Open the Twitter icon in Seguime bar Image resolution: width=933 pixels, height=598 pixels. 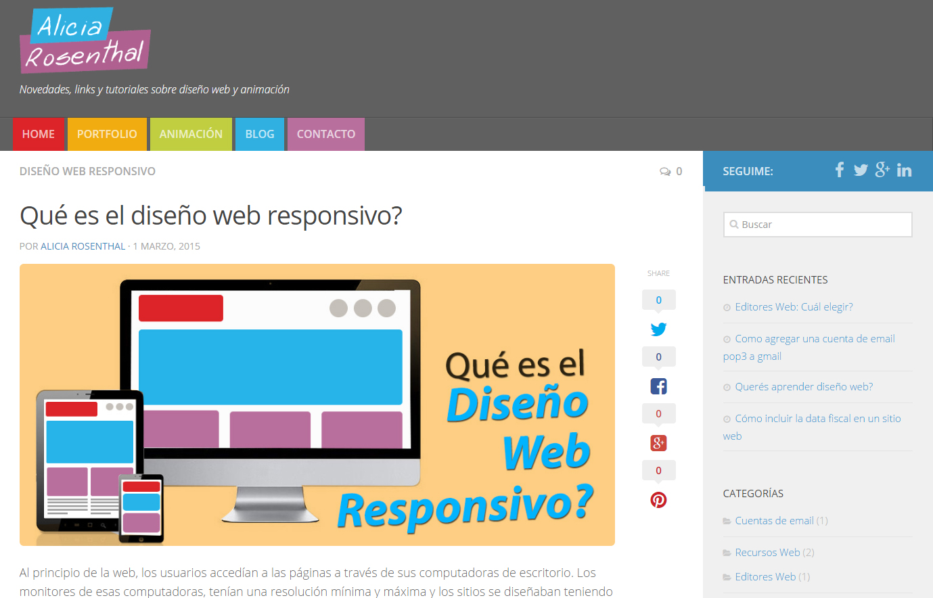(860, 170)
